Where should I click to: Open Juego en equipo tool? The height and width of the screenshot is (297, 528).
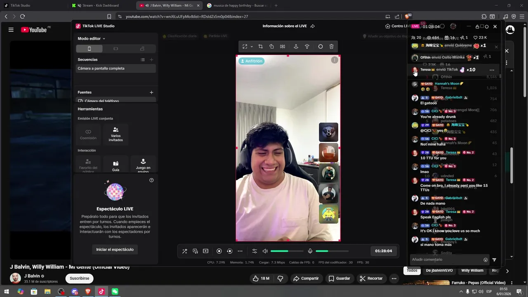[143, 165]
